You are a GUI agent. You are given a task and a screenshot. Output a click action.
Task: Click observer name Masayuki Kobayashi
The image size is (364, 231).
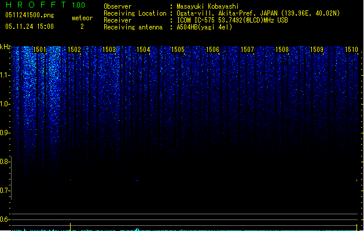coord(208,6)
